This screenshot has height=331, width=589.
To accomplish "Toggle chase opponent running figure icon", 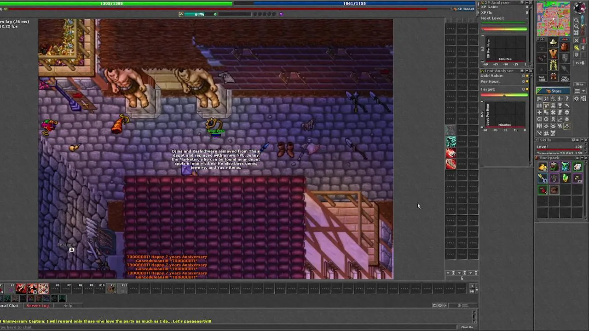I will pyautogui.click(x=583, y=48).
